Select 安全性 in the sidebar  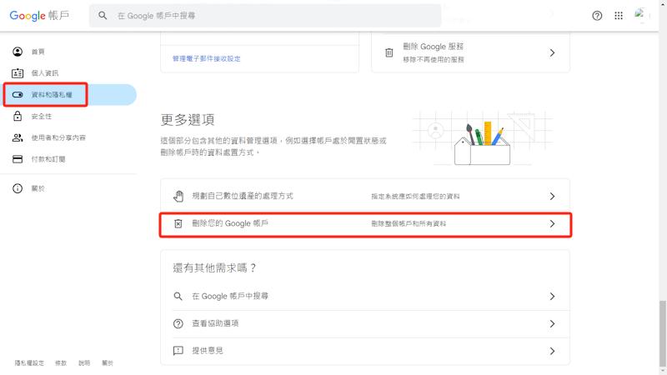(x=41, y=116)
